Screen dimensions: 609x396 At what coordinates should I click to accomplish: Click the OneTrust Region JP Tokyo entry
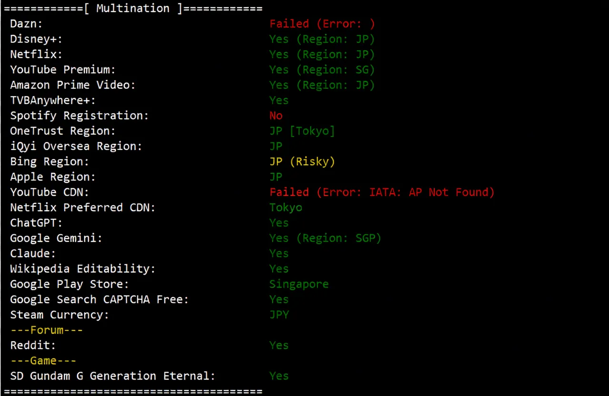[302, 130]
